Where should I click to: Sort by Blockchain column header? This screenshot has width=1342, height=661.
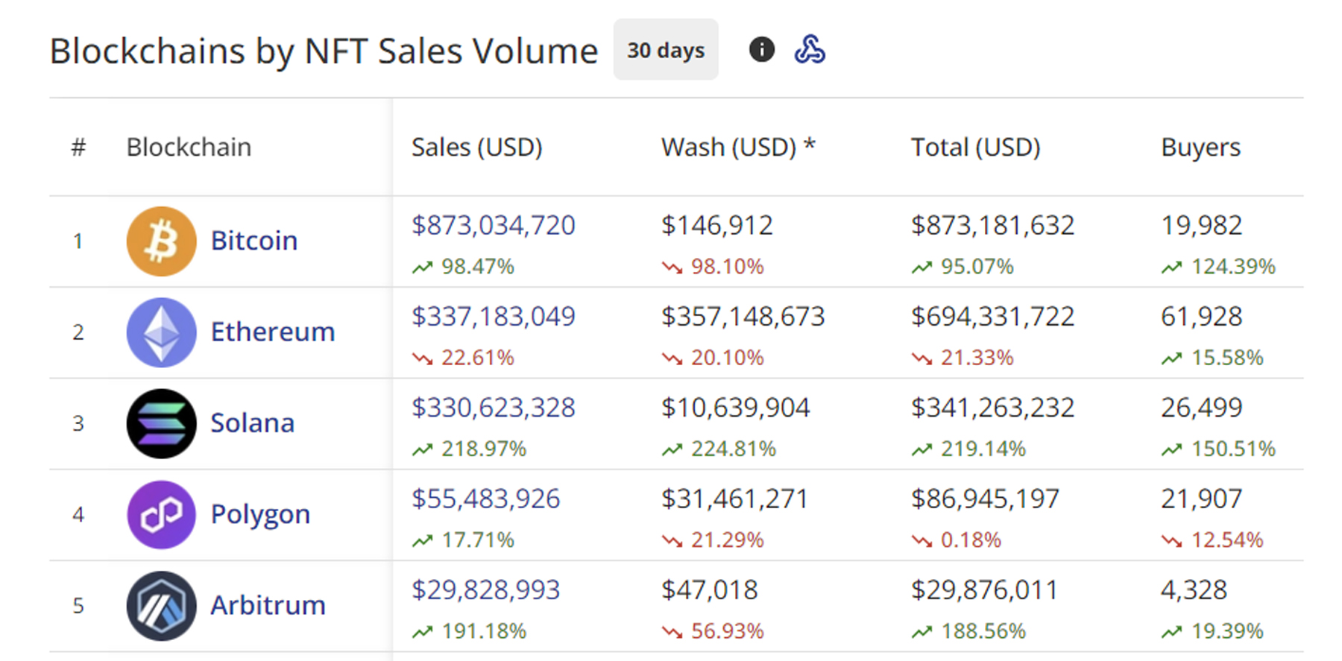(x=189, y=148)
